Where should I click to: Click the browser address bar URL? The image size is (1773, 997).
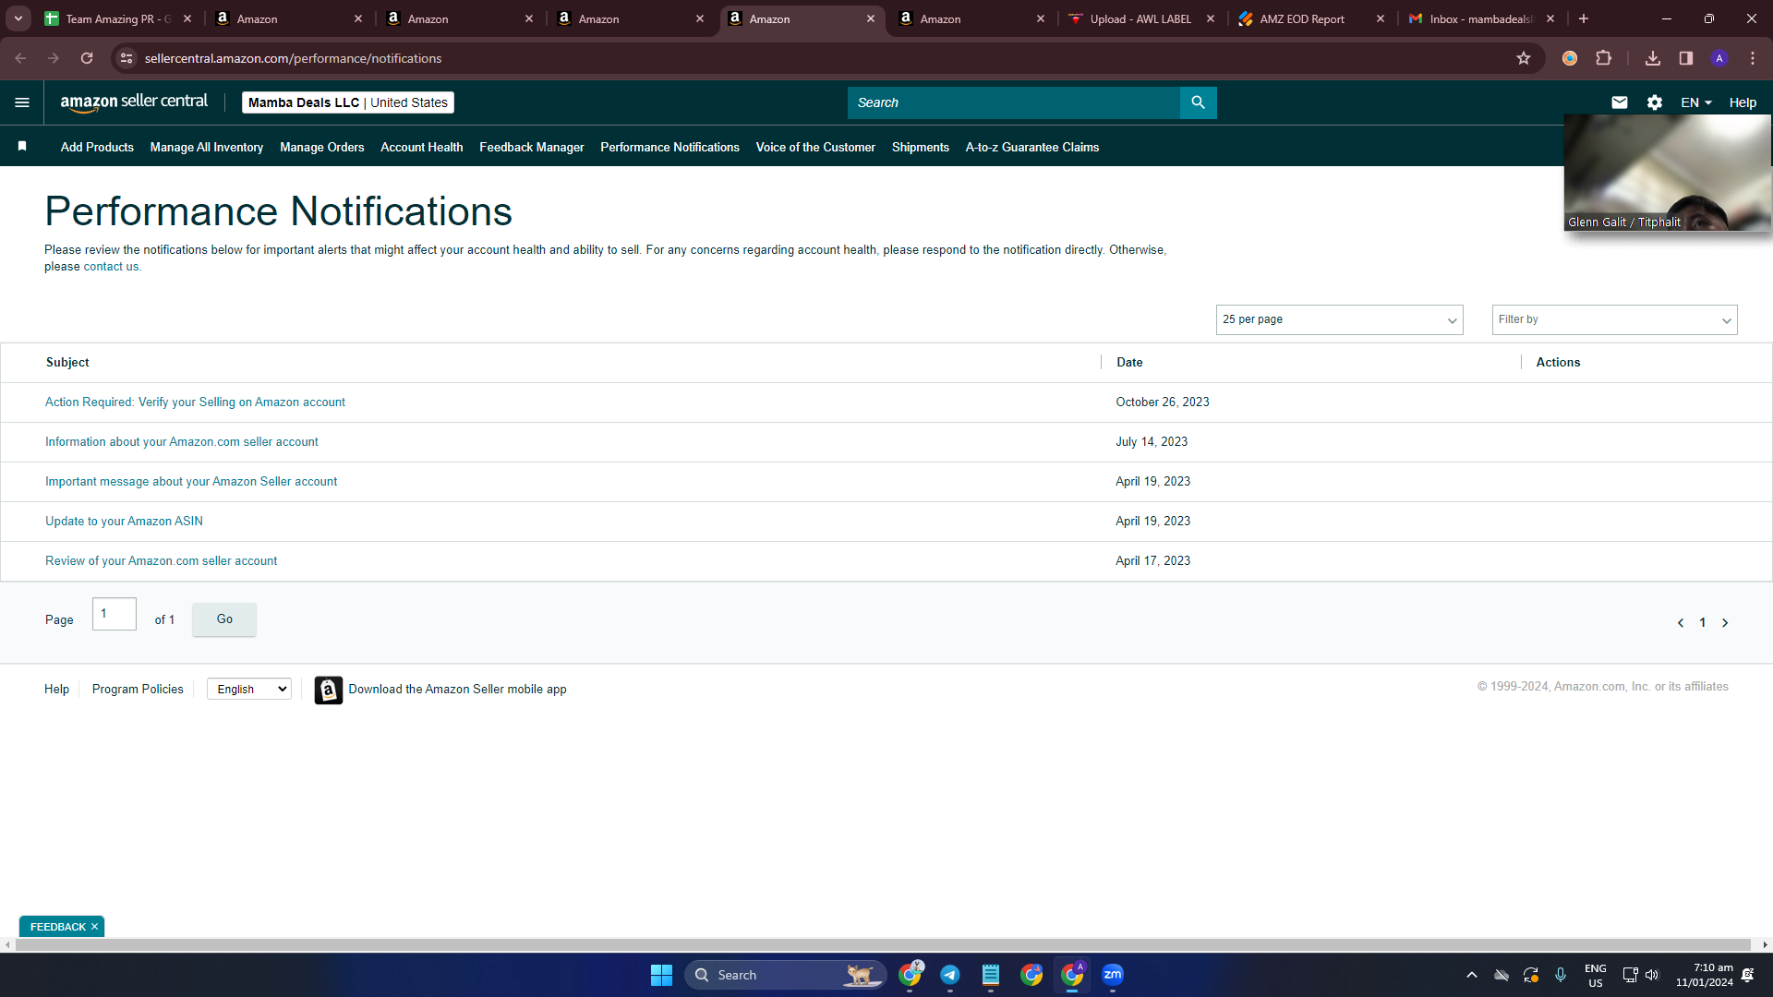coord(293,58)
